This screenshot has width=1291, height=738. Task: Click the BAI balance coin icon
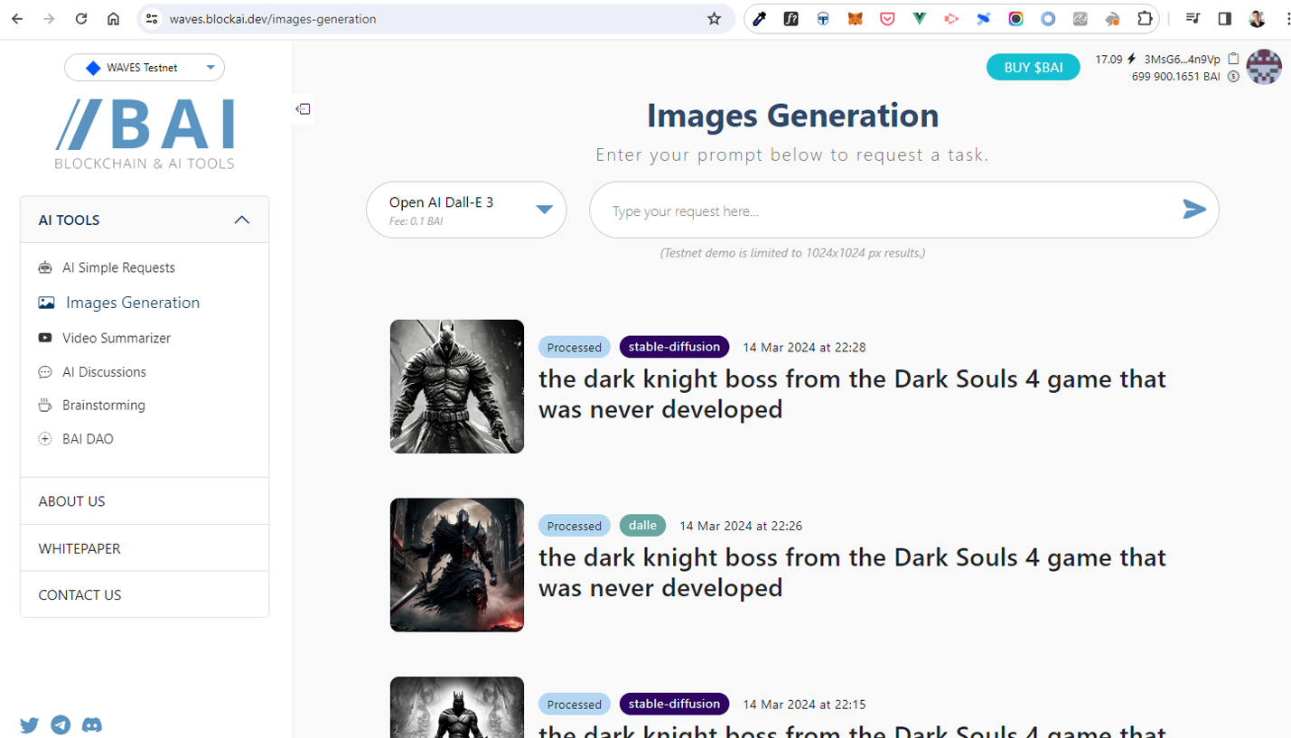coord(1232,77)
